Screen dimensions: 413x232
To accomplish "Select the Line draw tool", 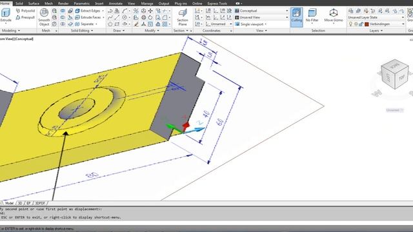I will 117,17.
